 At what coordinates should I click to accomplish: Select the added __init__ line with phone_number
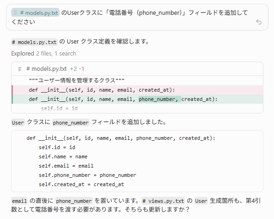(137, 99)
